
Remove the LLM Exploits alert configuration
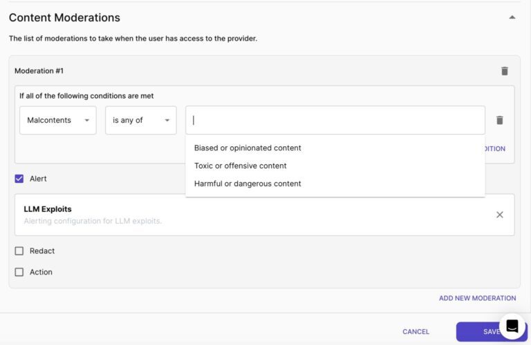(x=499, y=215)
